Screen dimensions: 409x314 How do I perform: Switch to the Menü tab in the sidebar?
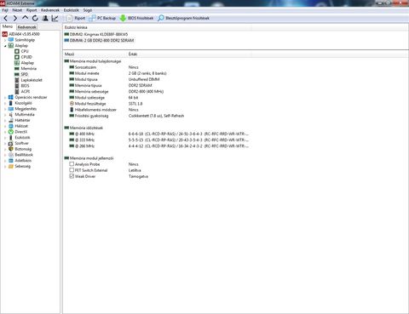8,26
